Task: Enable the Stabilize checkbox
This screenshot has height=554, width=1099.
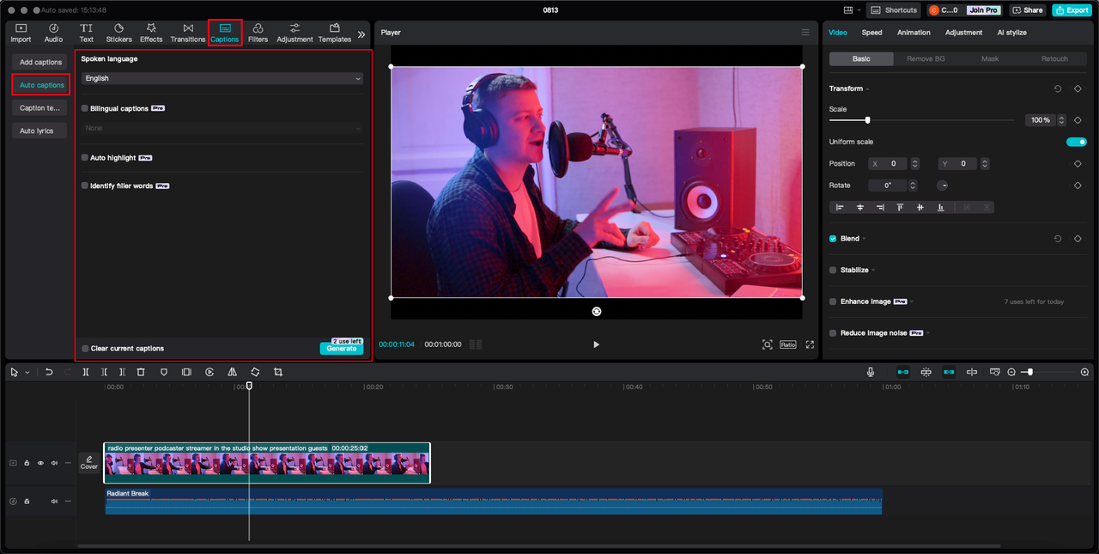Action: tap(833, 270)
